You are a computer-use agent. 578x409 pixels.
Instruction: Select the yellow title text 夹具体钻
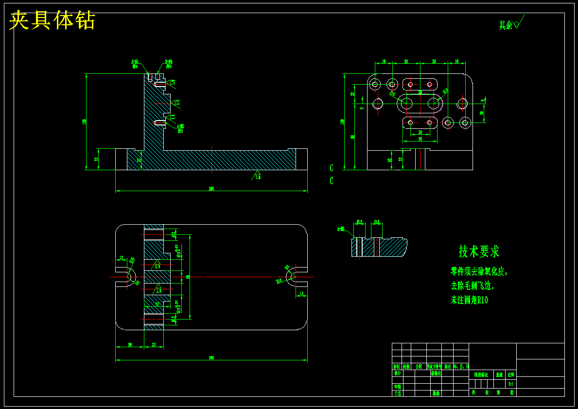(52, 20)
